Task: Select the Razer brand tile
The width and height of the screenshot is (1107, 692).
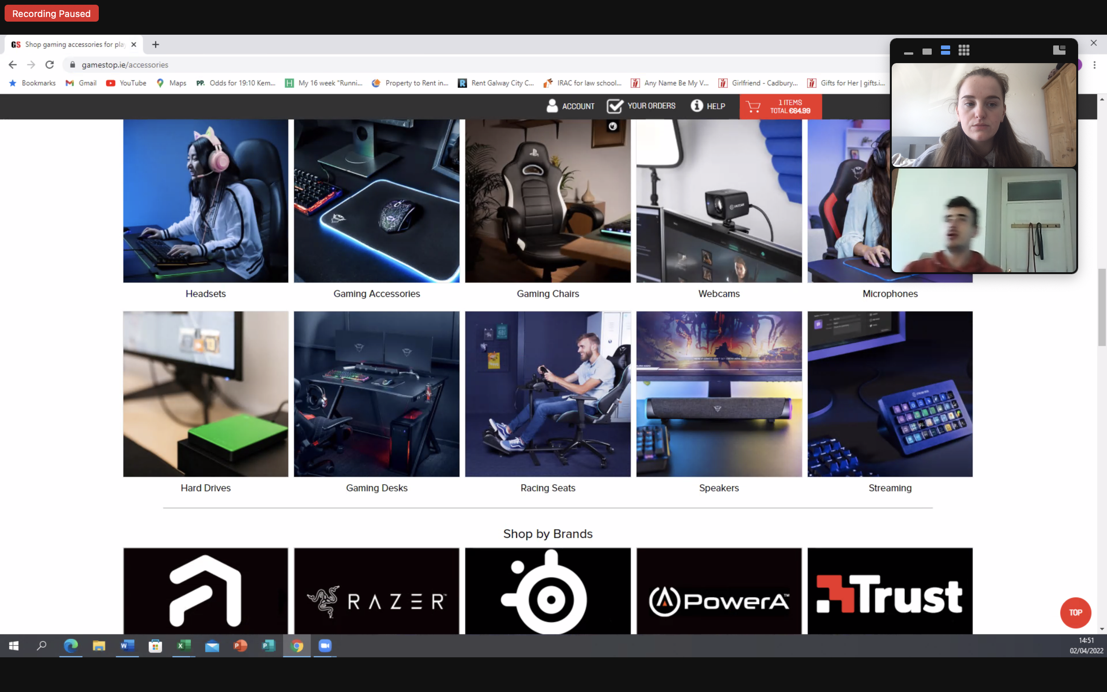Action: click(x=376, y=591)
